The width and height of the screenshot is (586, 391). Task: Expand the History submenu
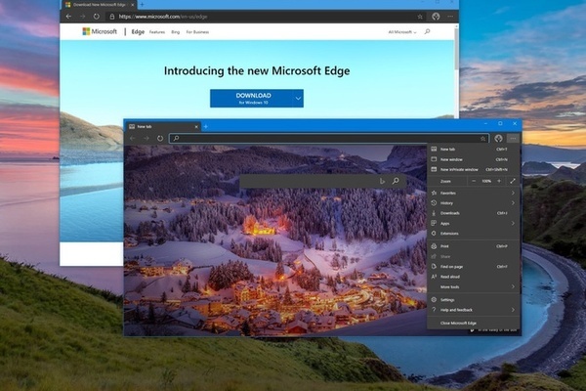point(474,203)
